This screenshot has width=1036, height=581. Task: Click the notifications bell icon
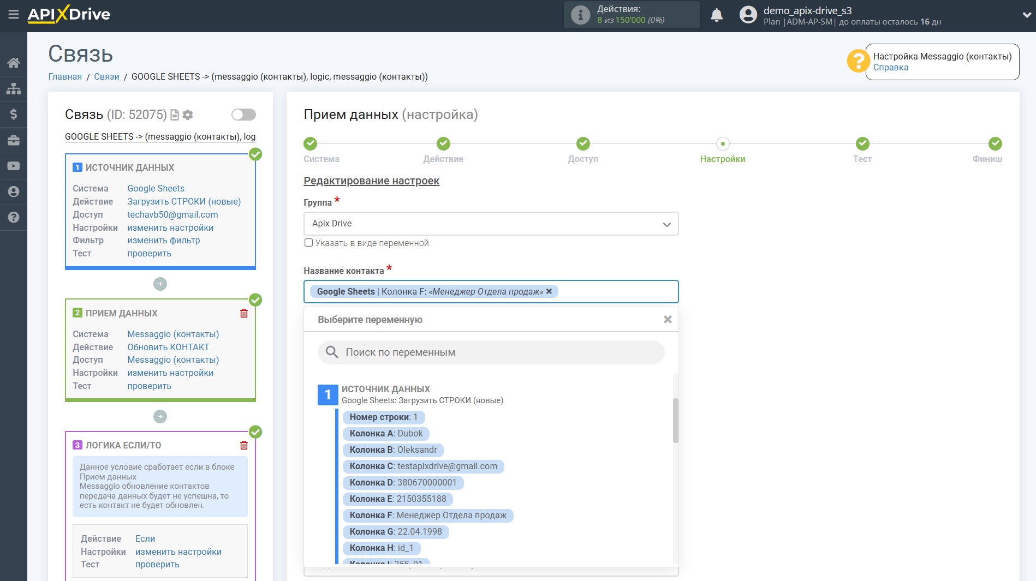(716, 15)
